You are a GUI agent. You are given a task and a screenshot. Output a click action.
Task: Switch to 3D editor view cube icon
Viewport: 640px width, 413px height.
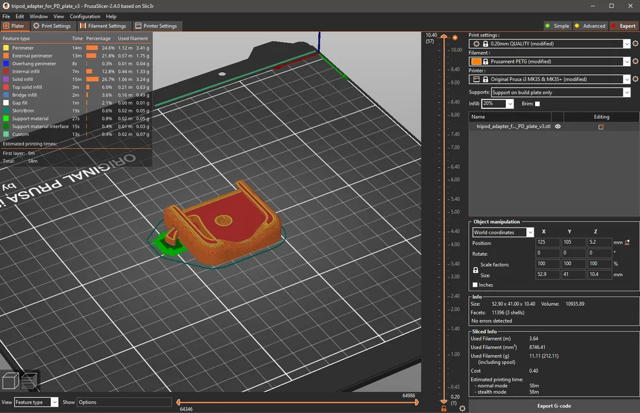(11, 381)
